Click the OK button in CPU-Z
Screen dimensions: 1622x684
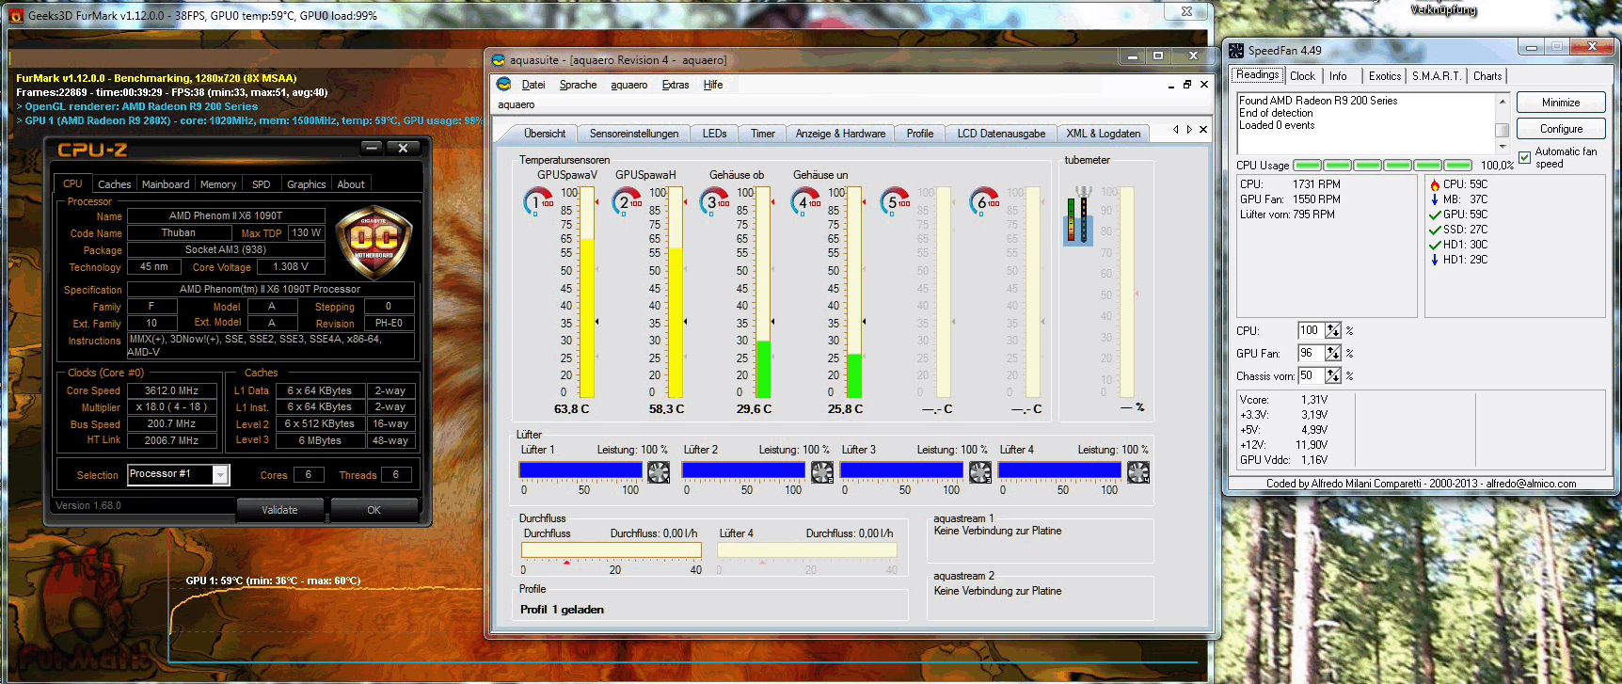click(x=374, y=510)
